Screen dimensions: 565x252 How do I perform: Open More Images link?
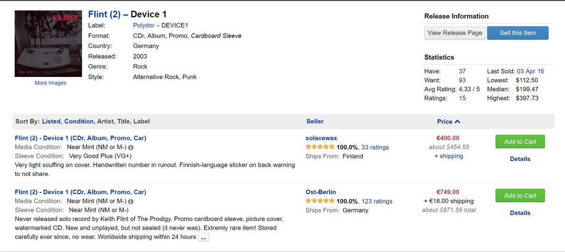tap(50, 83)
